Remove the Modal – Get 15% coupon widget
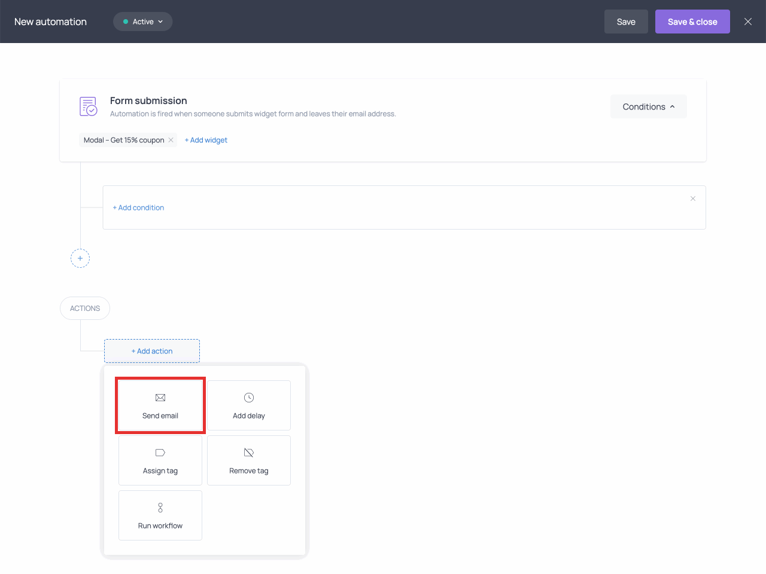The height and width of the screenshot is (574, 766). coord(171,140)
